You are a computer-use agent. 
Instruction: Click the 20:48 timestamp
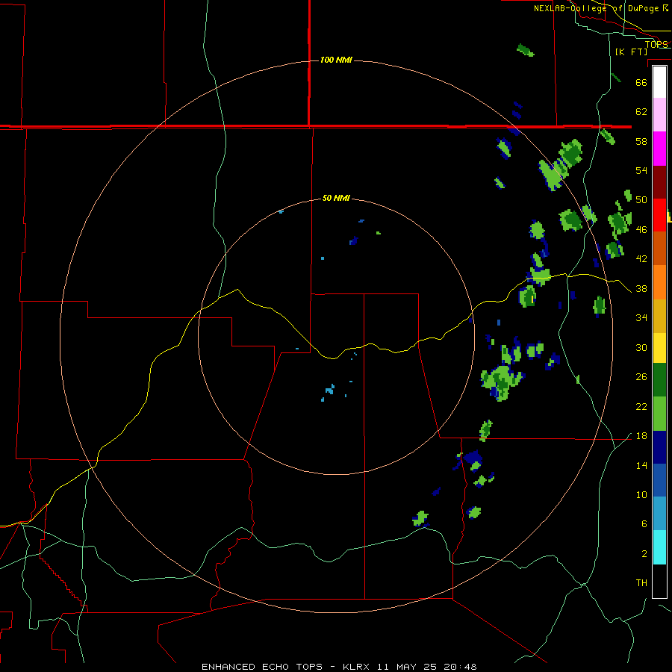[460, 667]
